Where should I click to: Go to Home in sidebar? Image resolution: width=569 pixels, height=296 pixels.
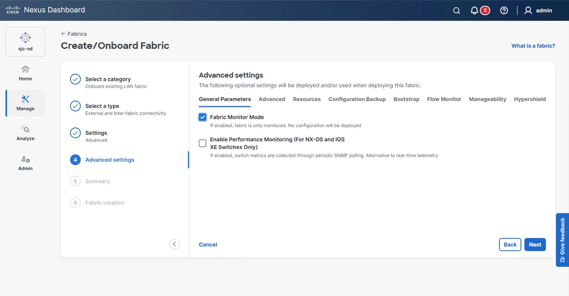(25, 73)
